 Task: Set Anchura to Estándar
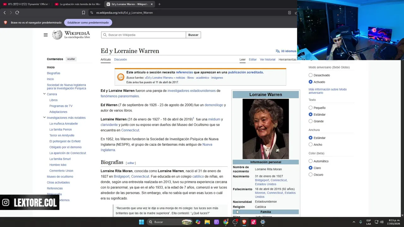(x=311, y=138)
